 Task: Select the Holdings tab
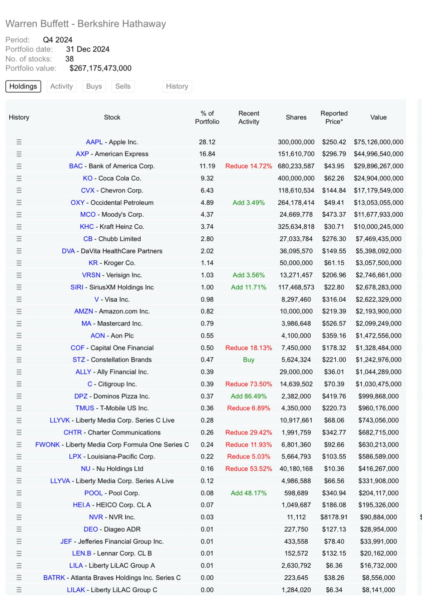click(x=23, y=86)
